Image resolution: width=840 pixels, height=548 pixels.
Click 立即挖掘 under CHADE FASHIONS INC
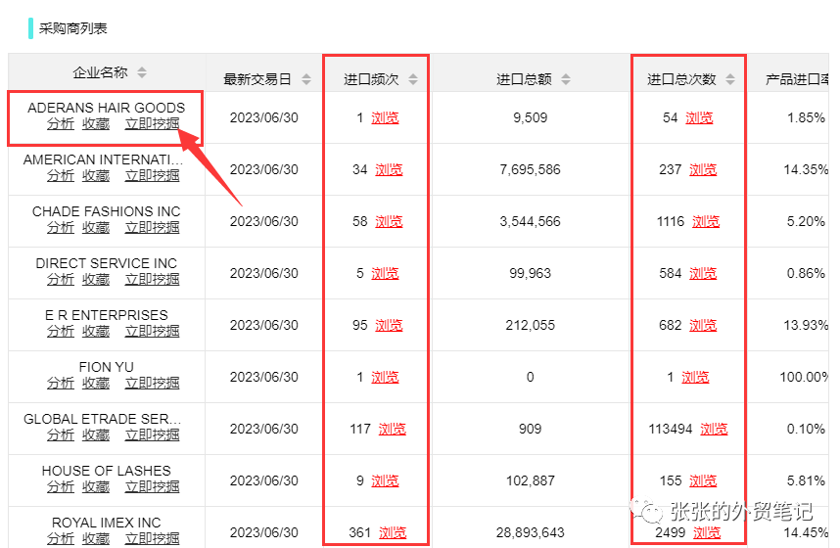point(152,228)
